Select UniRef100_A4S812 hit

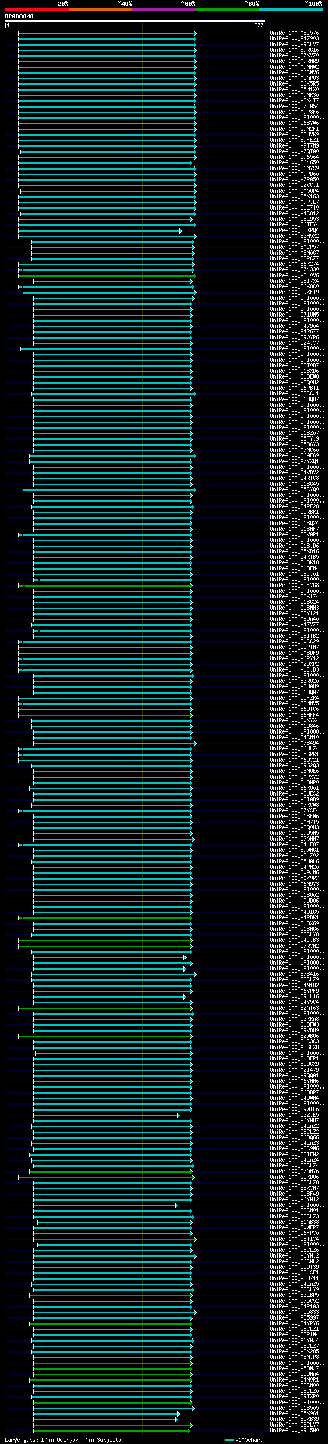point(294,214)
